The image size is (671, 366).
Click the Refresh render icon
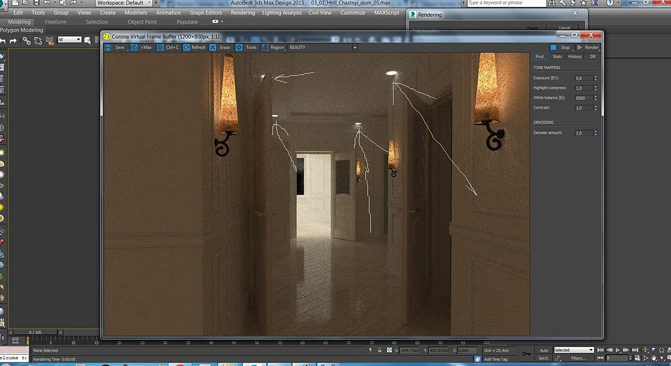point(186,48)
